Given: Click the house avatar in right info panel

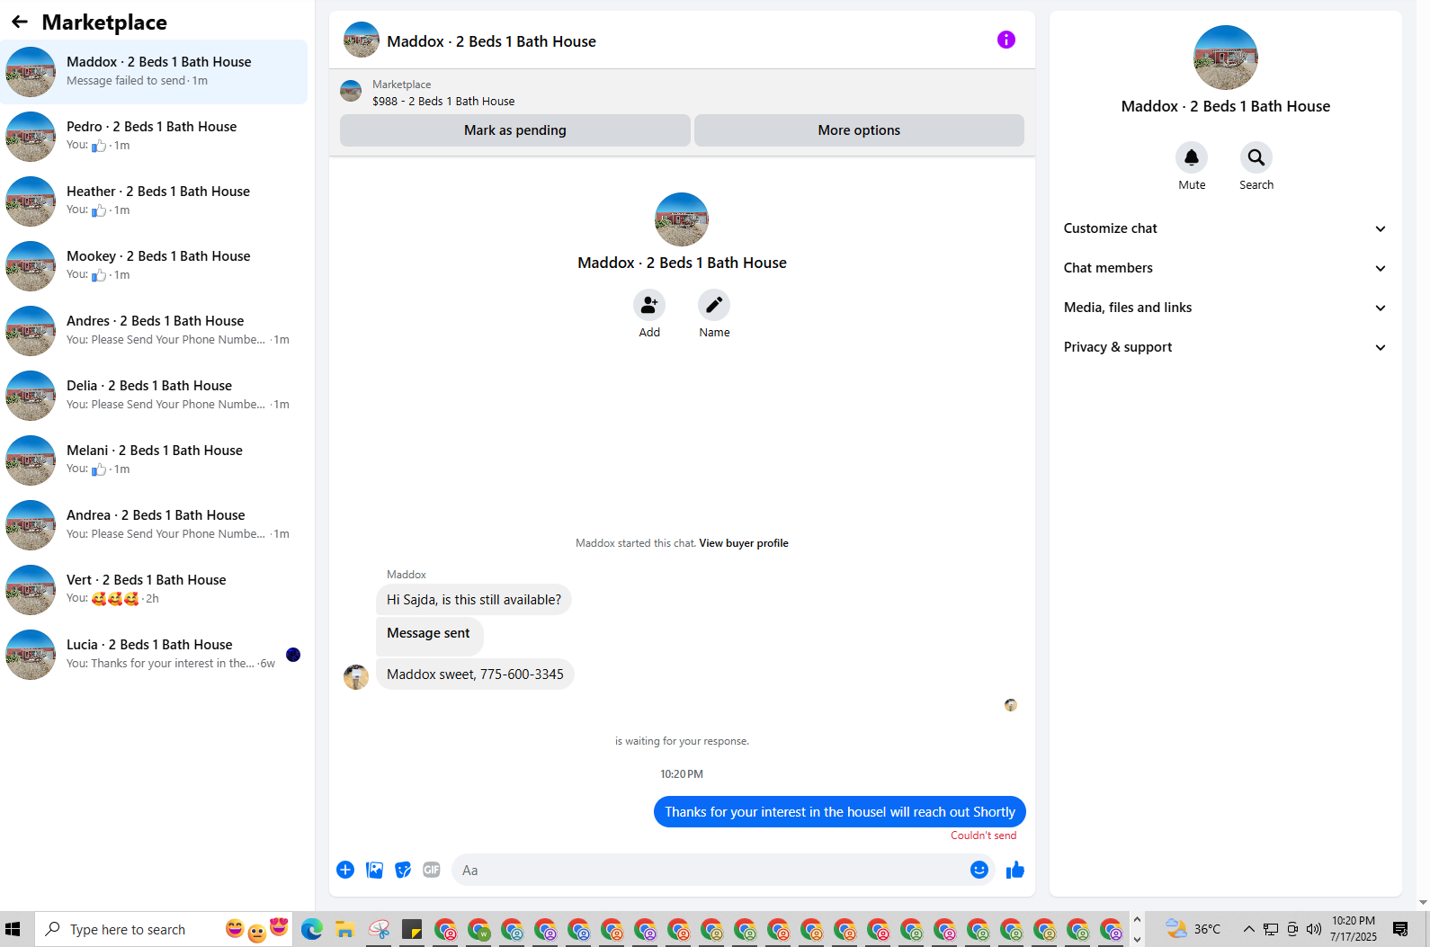Looking at the screenshot, I should [x=1226, y=58].
